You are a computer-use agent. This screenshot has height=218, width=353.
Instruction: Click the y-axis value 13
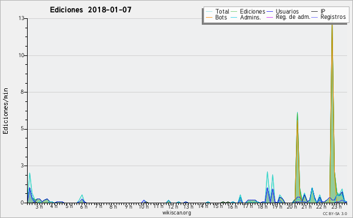[21, 18]
